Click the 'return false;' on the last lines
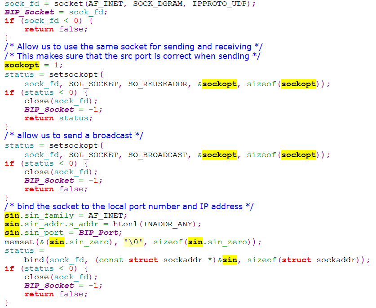 pyautogui.click(x=56, y=295)
